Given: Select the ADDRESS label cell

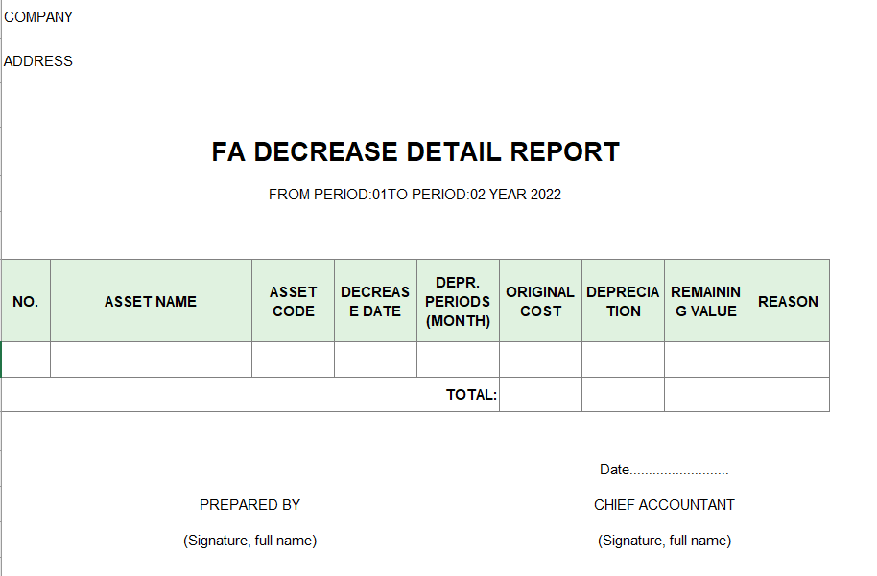Looking at the screenshot, I should 38,61.
